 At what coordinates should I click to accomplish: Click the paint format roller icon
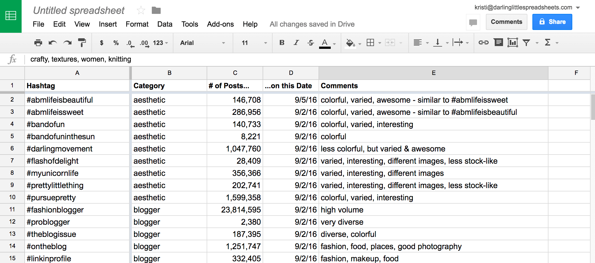(82, 43)
